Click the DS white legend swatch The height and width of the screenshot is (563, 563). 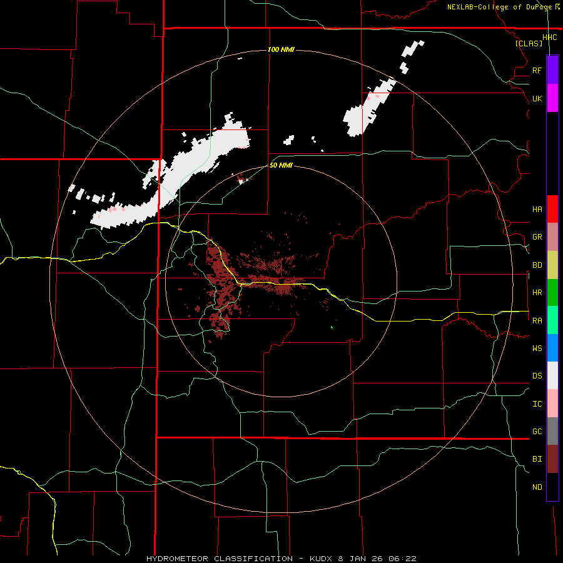point(552,375)
